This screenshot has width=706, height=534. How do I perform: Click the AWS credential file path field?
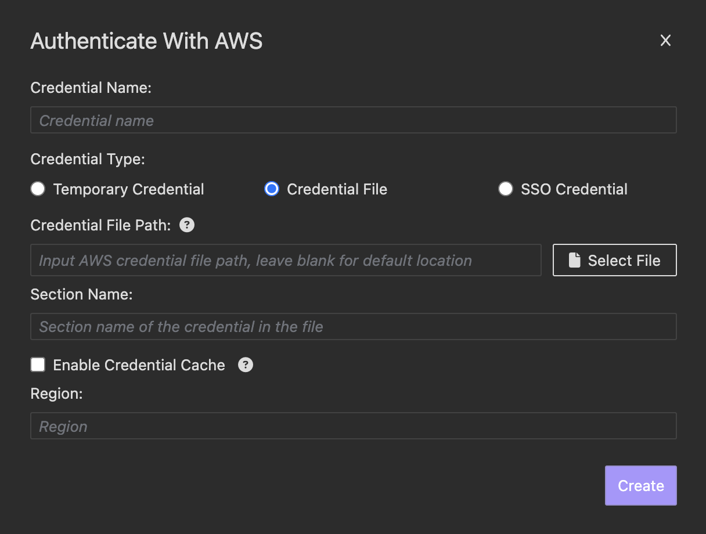(286, 260)
